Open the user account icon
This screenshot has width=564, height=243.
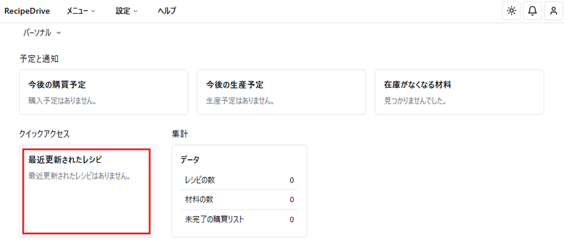click(x=554, y=11)
